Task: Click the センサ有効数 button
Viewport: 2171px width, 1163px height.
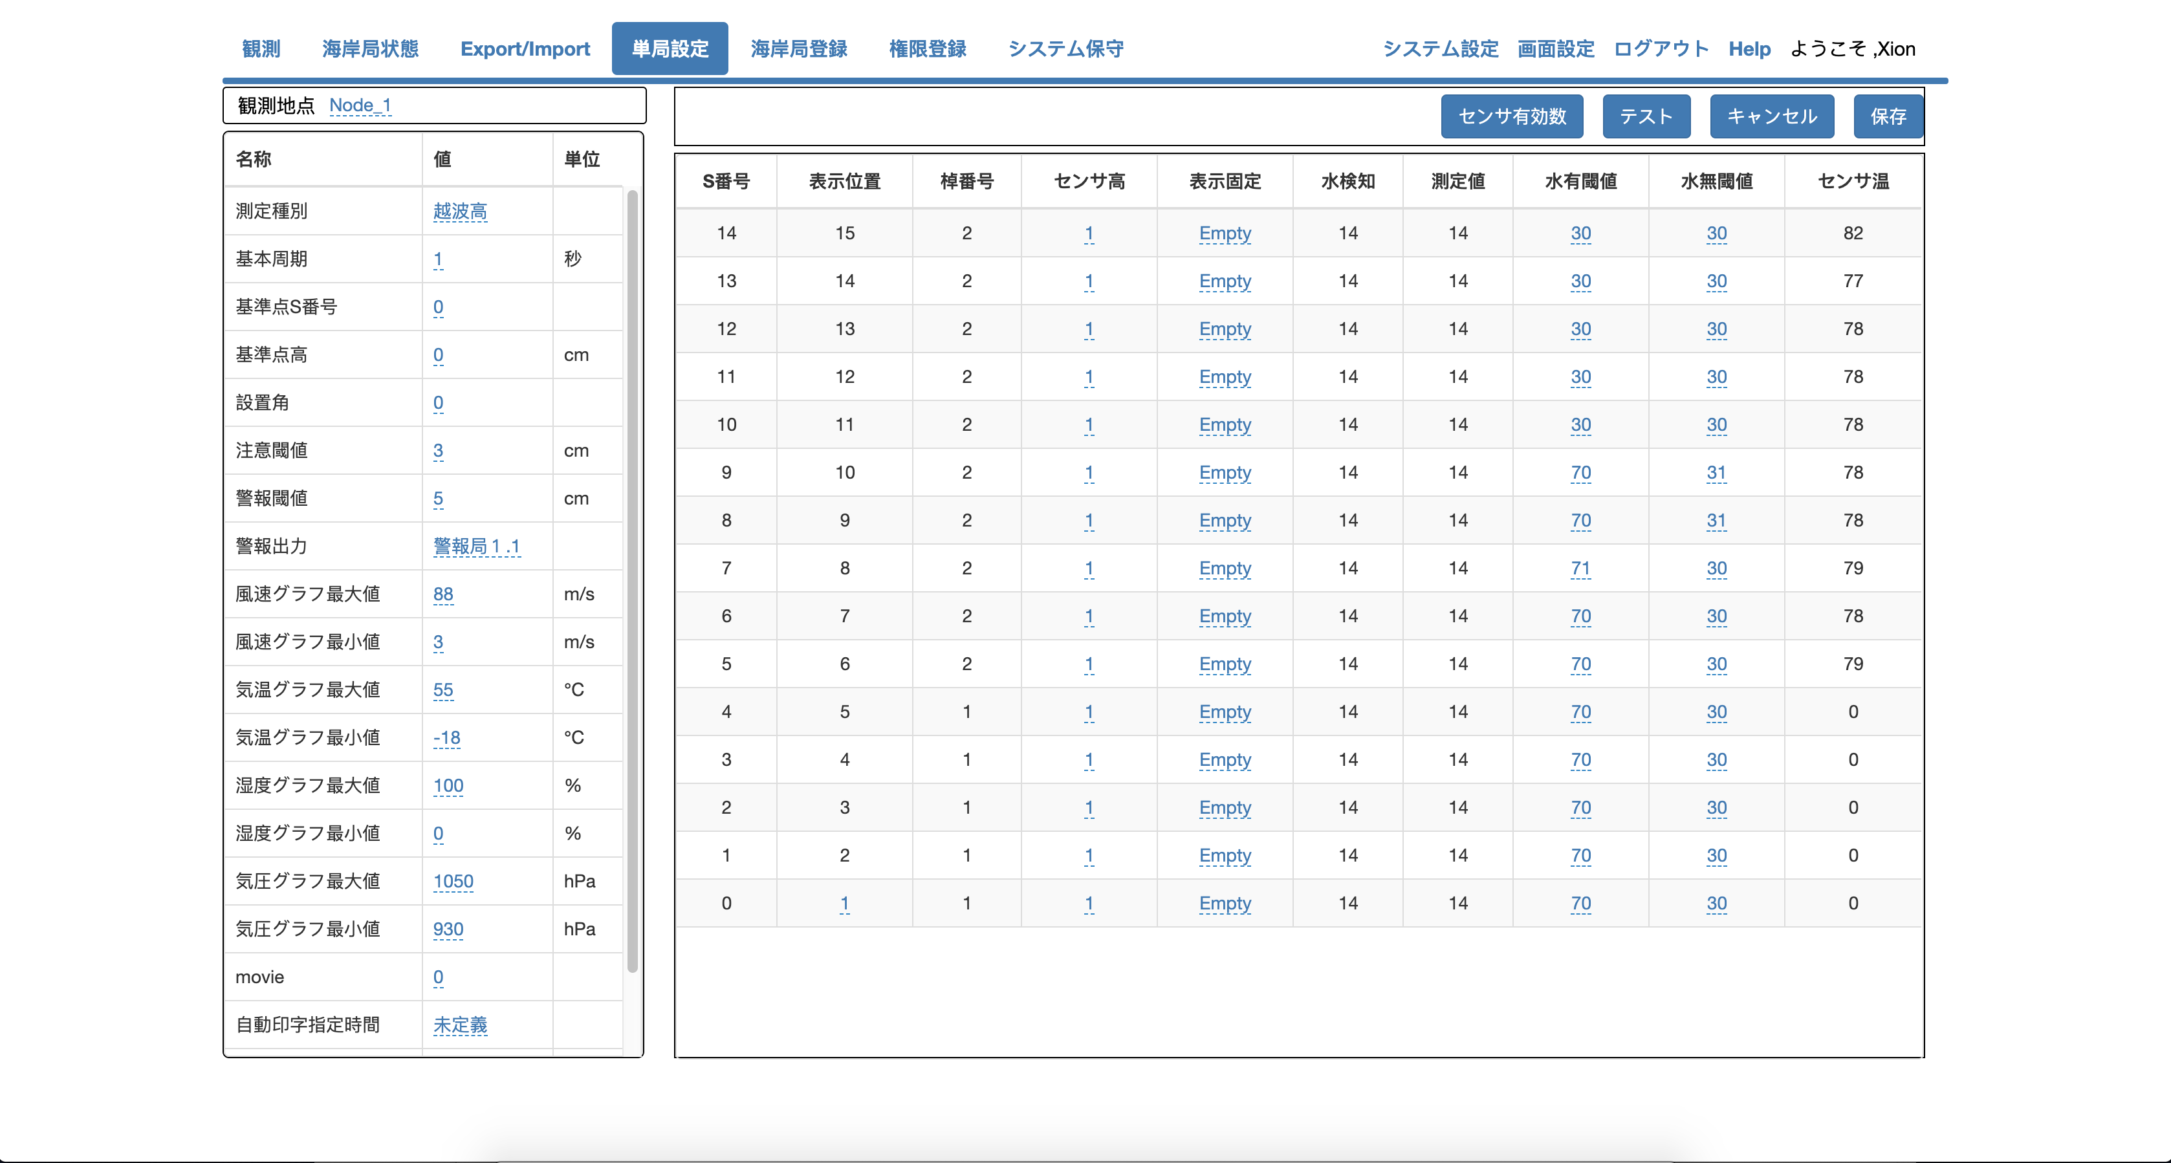Action: 1511,116
